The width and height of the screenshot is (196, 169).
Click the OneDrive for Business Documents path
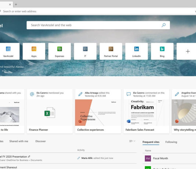[x=21, y=160]
